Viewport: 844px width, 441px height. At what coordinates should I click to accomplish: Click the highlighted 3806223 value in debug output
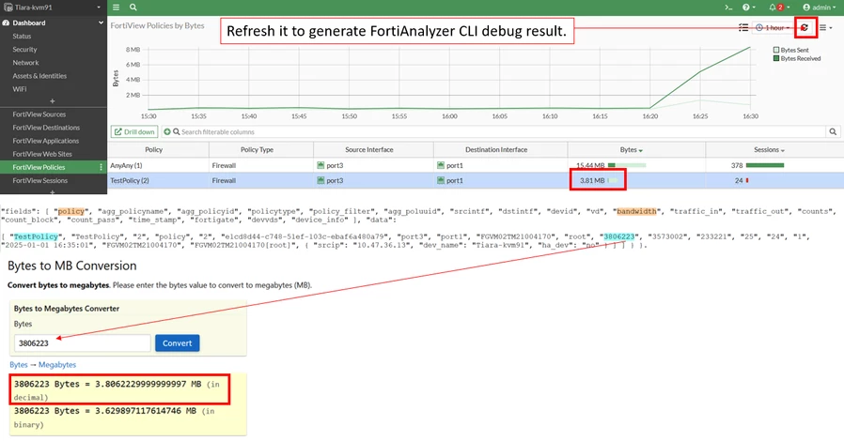pyautogui.click(x=619, y=236)
